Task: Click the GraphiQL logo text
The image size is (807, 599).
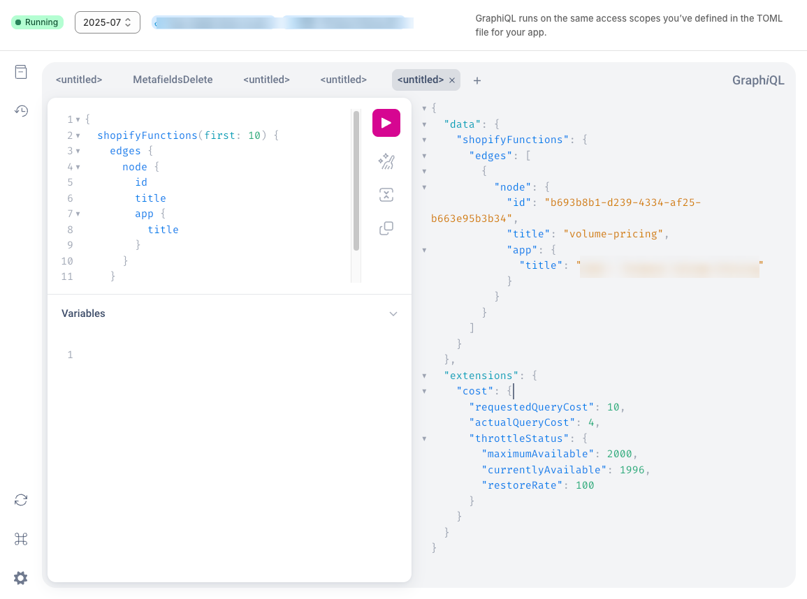Action: [758, 80]
